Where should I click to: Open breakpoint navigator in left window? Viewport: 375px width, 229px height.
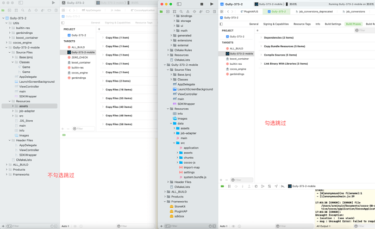pos(49,10)
